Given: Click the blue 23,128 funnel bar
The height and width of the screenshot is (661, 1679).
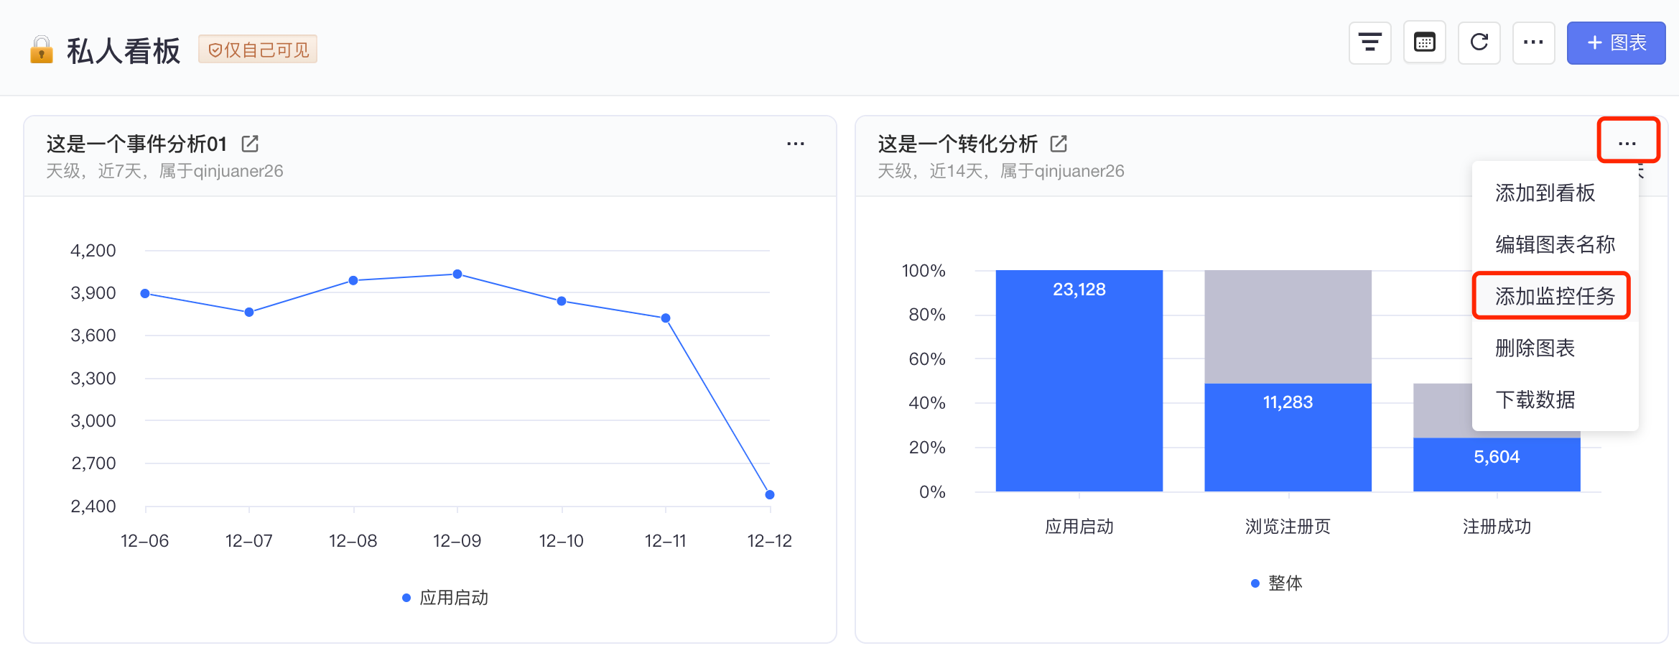Looking at the screenshot, I should pyautogui.click(x=1079, y=381).
